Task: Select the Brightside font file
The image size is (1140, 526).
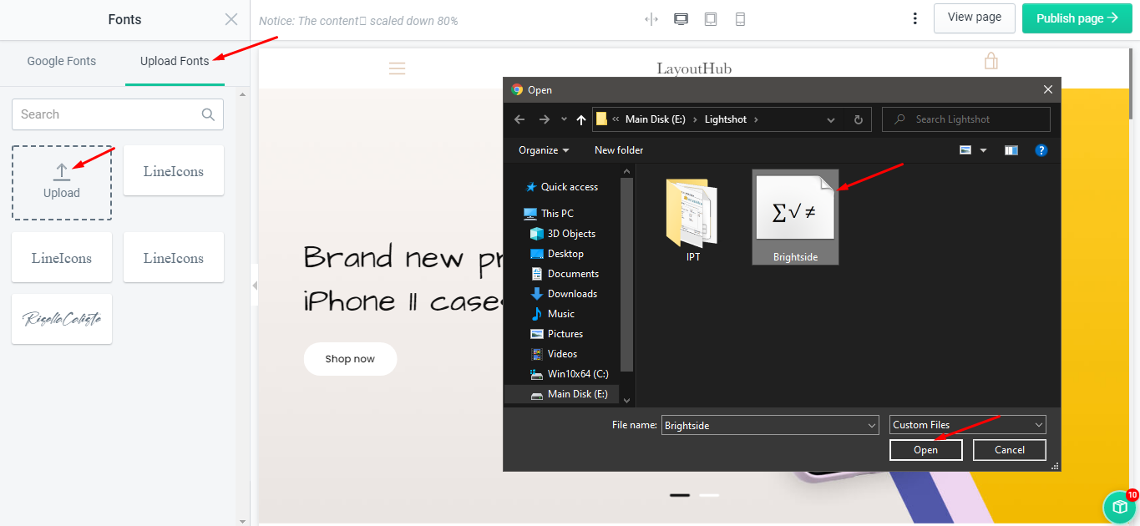Action: (795, 218)
